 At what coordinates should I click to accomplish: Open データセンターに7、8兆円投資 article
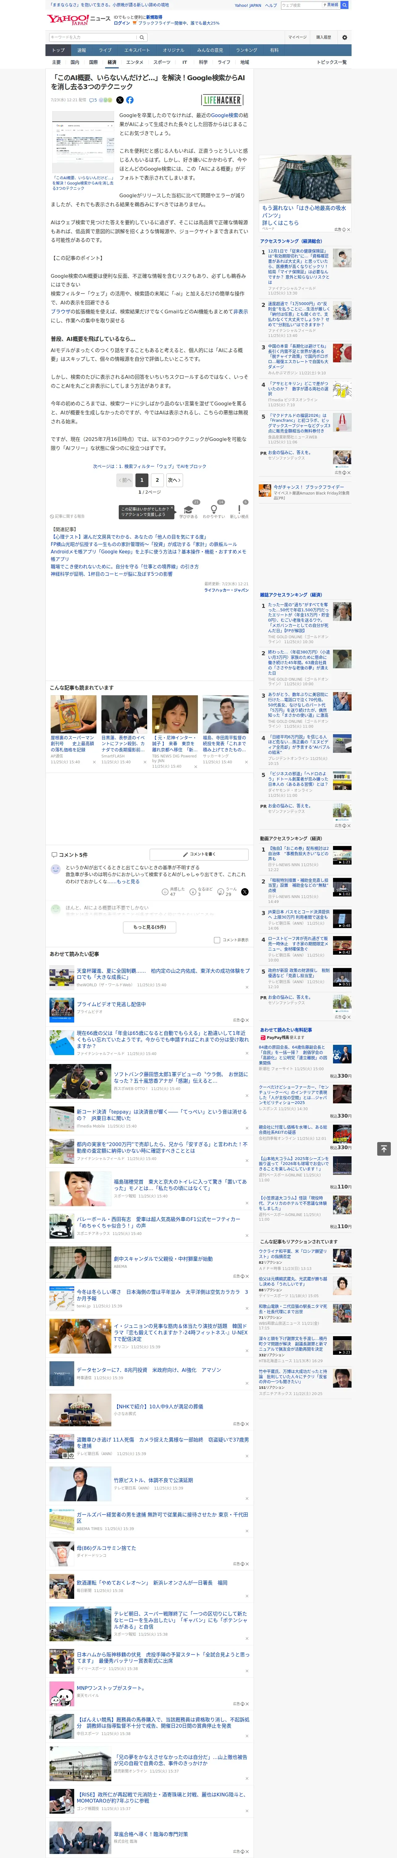coord(148,1370)
